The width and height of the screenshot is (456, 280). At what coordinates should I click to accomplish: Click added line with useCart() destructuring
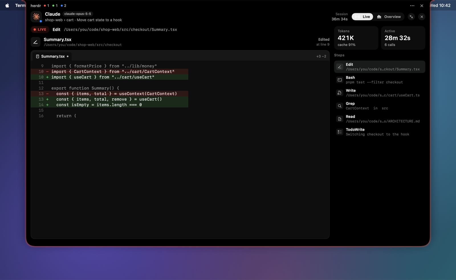(109, 99)
